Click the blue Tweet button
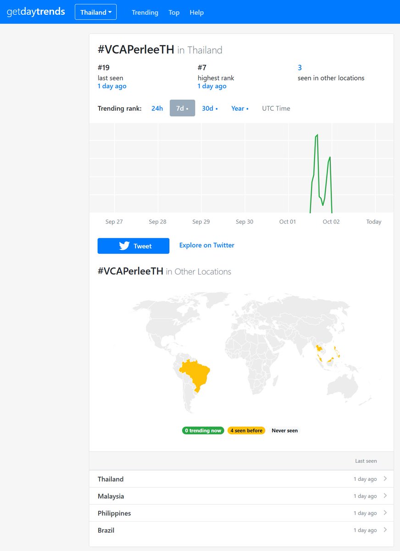Viewport: 400px width, 551px height. tap(133, 246)
